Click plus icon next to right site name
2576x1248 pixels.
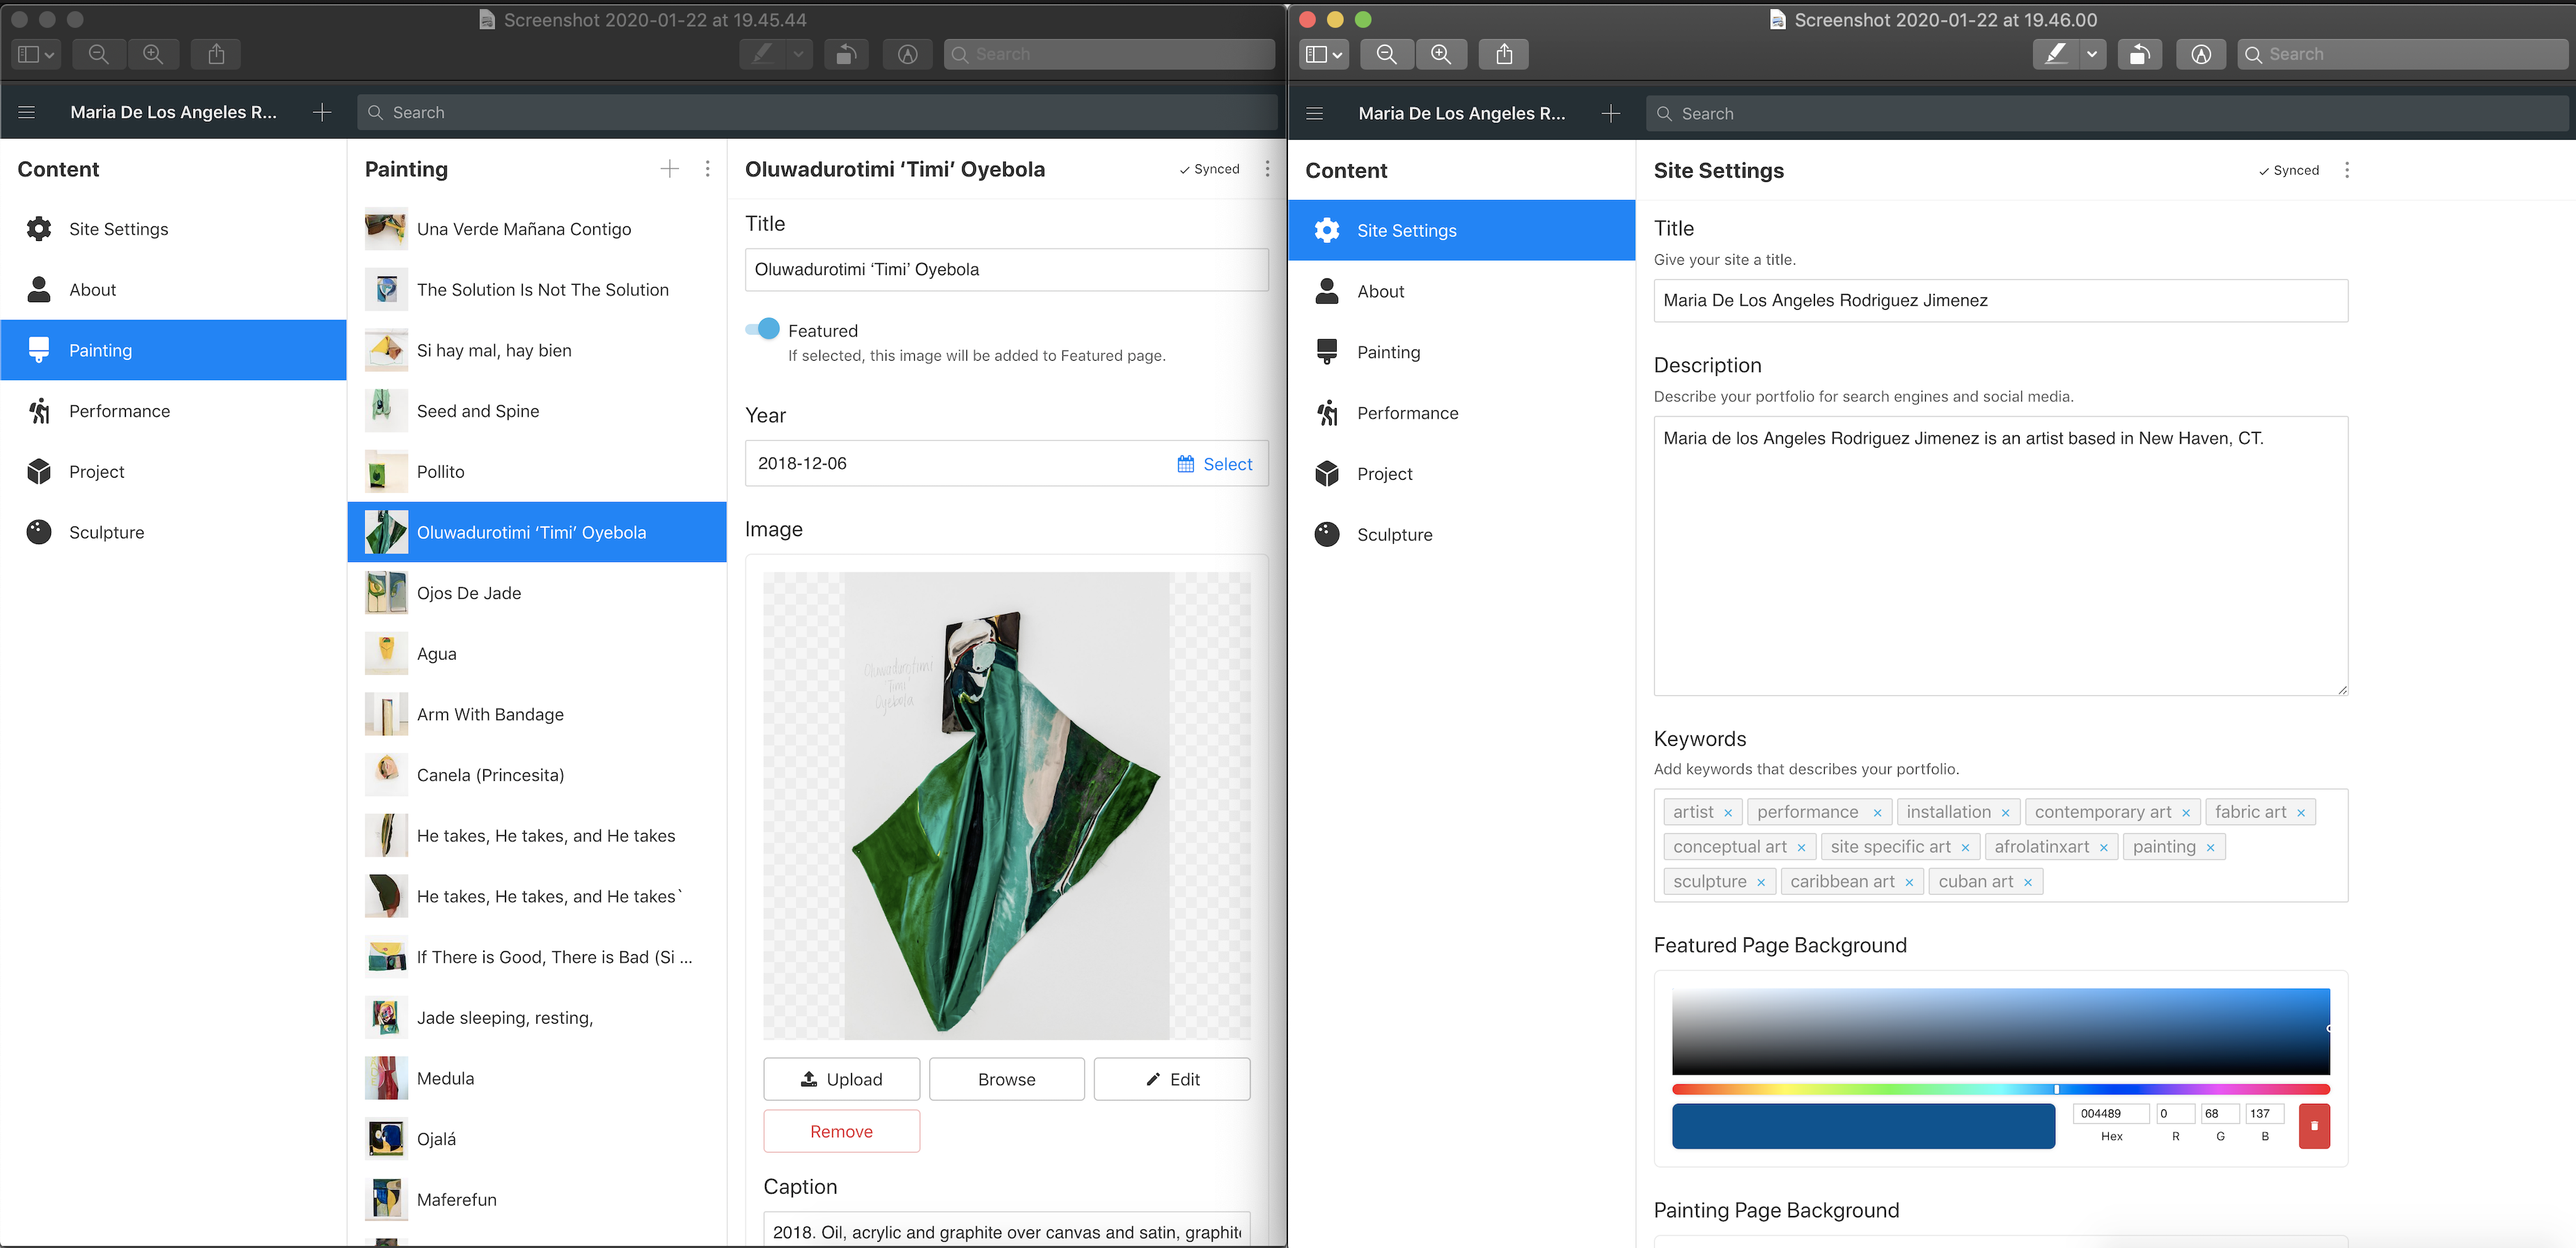coord(1610,114)
